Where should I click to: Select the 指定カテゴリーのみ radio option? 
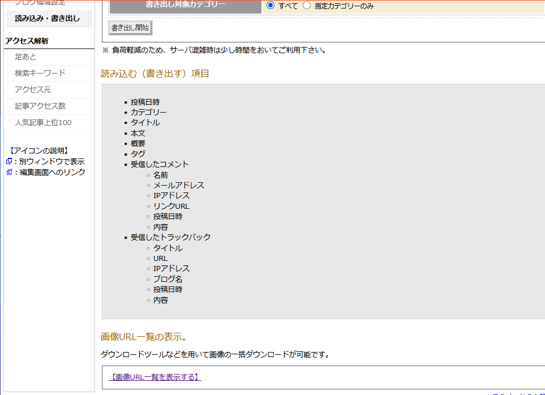click(x=307, y=5)
